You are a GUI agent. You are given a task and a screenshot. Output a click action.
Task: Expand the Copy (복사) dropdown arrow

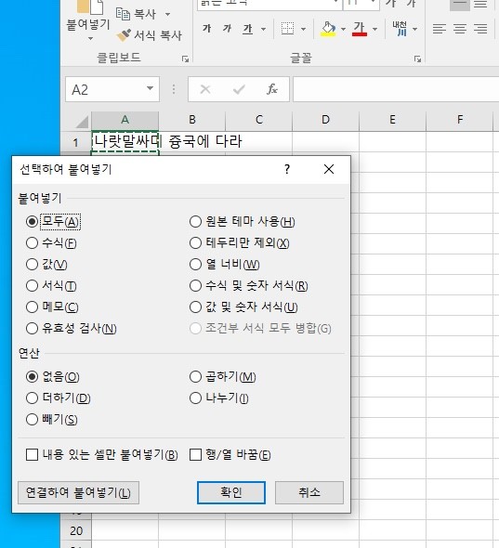click(168, 14)
